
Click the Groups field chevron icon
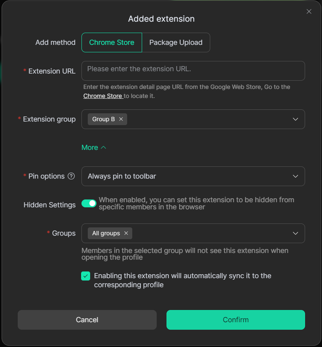296,233
